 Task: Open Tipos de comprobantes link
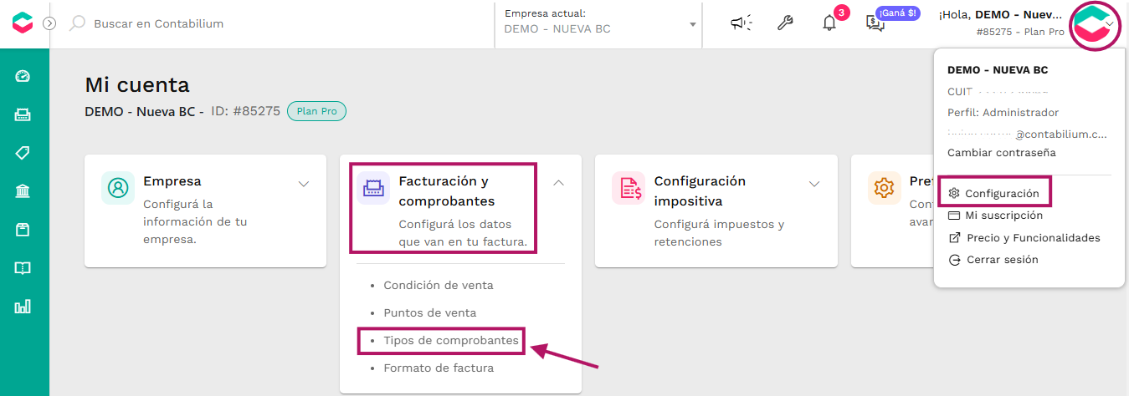point(451,341)
